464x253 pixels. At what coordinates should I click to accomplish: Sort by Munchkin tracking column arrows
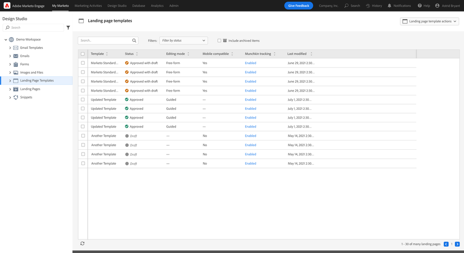pyautogui.click(x=274, y=54)
